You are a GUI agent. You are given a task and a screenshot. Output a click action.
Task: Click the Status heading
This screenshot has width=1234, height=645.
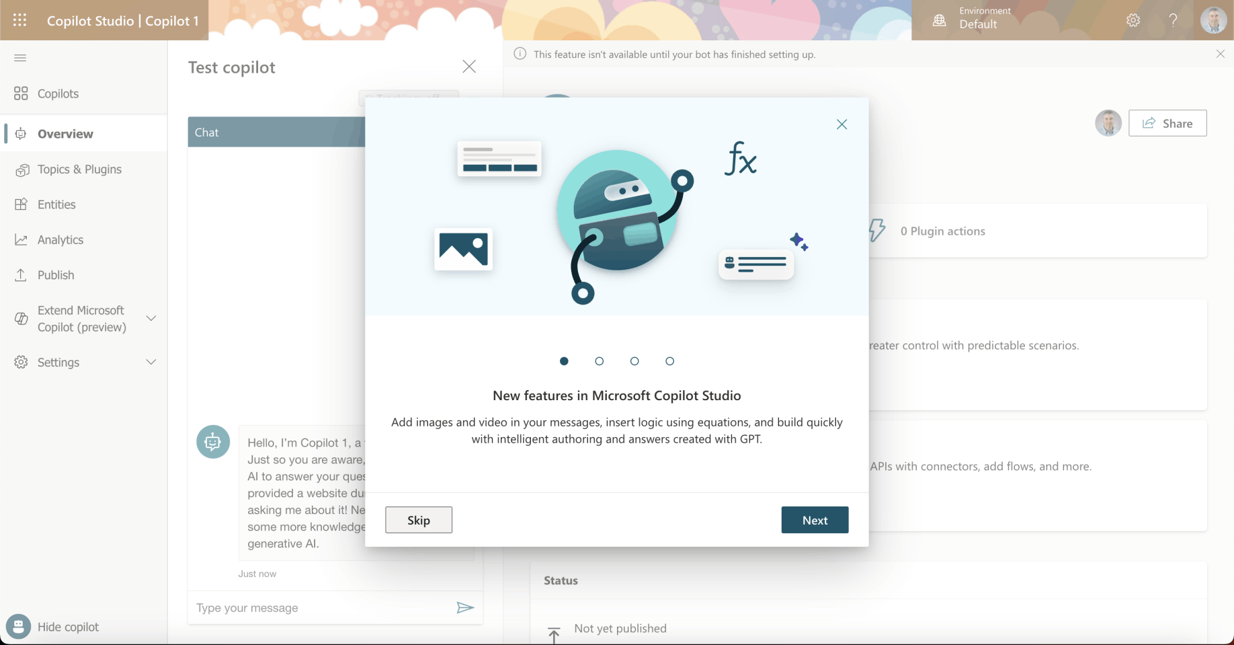pos(561,580)
